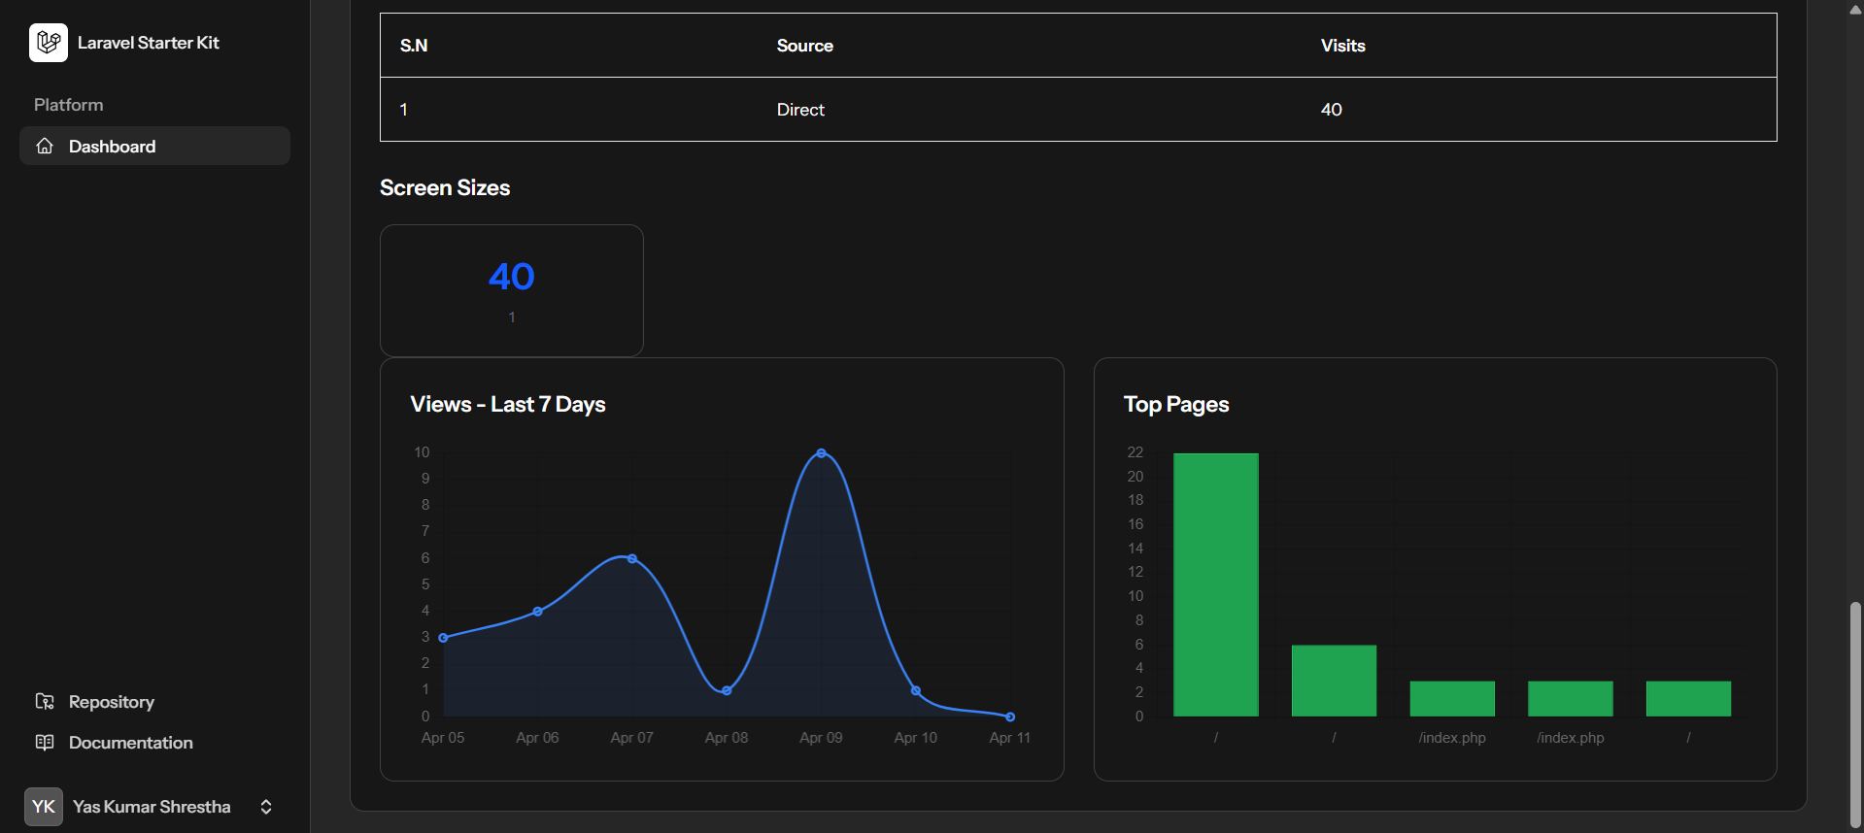Click the Visits column header

click(1343, 46)
